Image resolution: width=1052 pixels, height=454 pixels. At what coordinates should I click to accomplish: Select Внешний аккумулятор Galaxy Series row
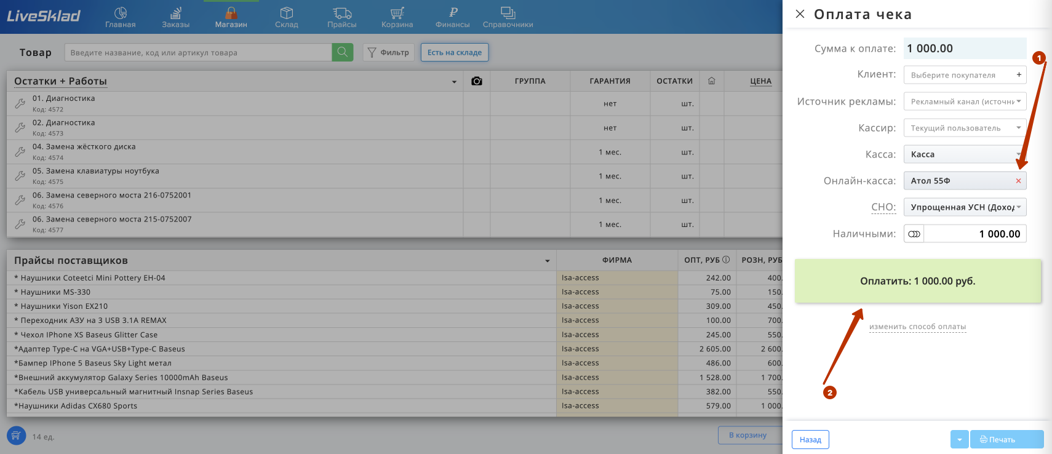pos(394,378)
